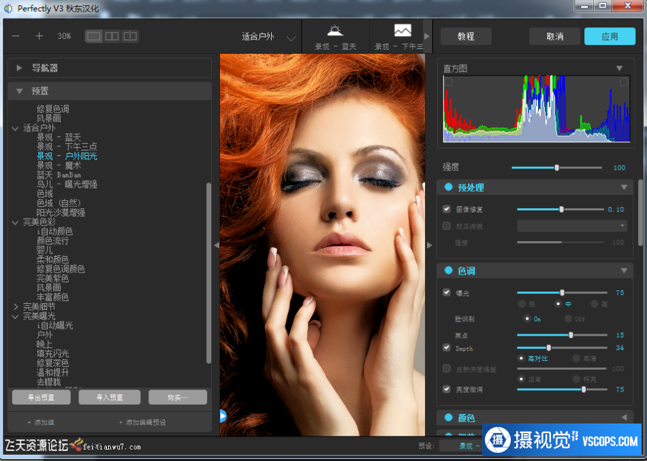Screen dimensions: 647x461
Task: Click the 导出预置 button
Action: click(x=42, y=398)
